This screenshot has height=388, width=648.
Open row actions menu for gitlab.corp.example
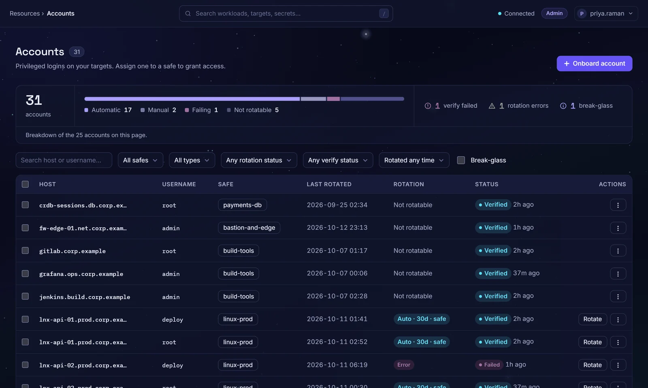(x=618, y=251)
